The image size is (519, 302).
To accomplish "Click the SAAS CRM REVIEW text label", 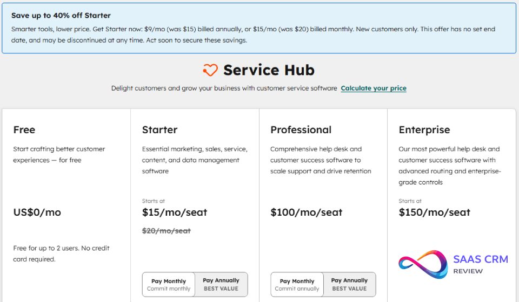I will coord(481,264).
